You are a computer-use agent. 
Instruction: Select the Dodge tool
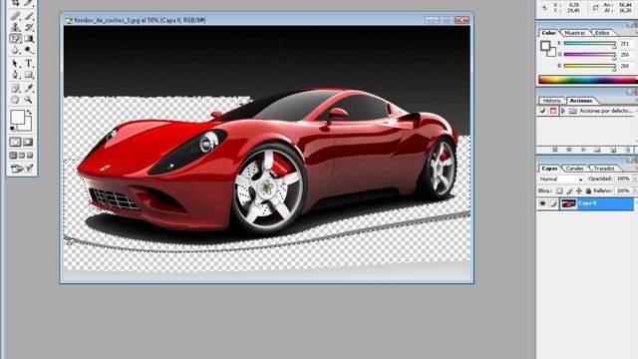click(29, 50)
